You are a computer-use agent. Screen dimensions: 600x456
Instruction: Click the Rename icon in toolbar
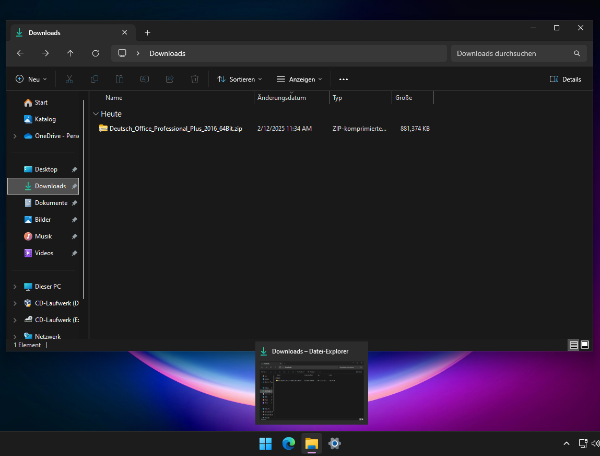pyautogui.click(x=145, y=79)
